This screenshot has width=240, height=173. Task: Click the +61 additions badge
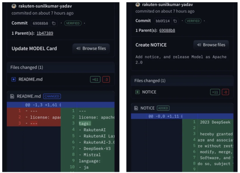pyautogui.click(x=95, y=79)
